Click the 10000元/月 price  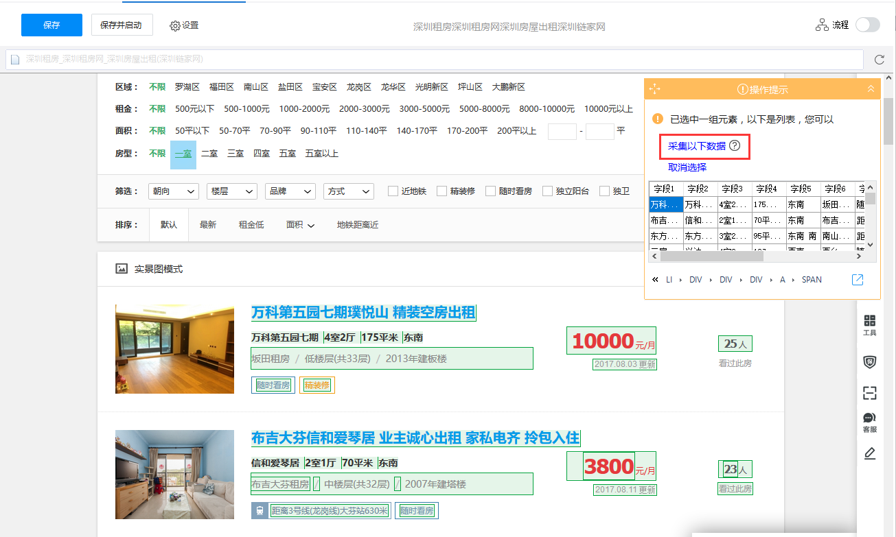611,341
